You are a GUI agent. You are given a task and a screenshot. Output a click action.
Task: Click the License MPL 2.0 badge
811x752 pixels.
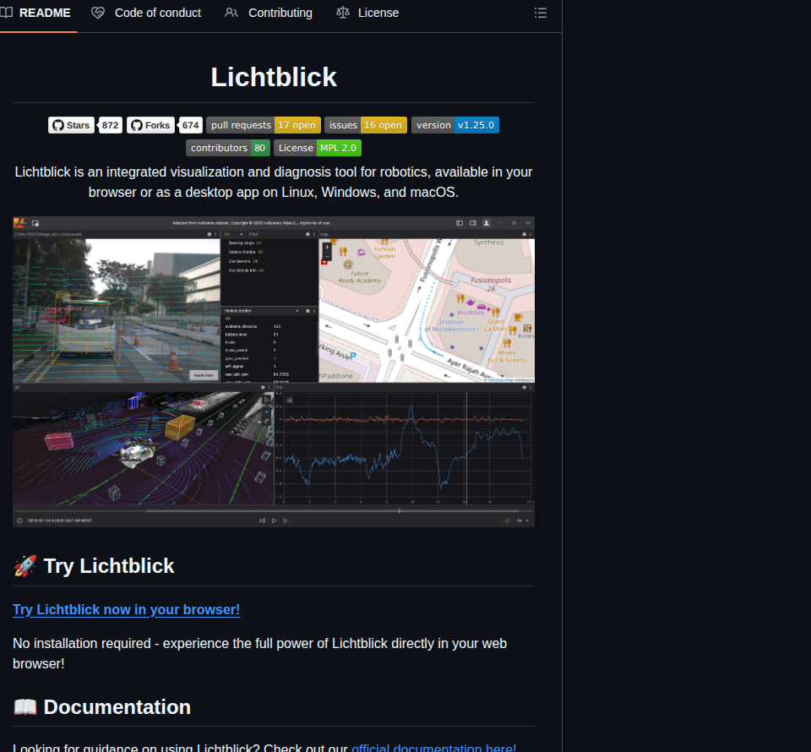pos(318,148)
